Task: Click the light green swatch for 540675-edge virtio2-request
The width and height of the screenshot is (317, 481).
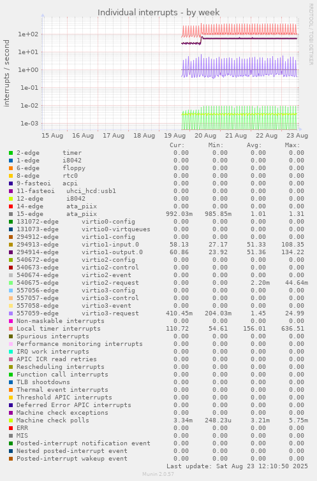Action: [x=11, y=283]
